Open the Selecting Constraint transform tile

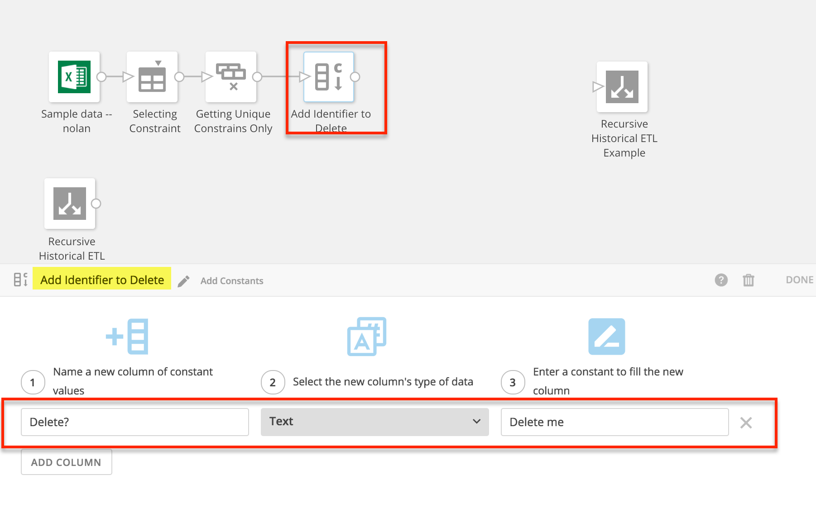(152, 77)
